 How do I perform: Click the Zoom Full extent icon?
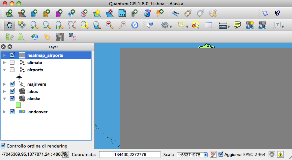click(72, 25)
